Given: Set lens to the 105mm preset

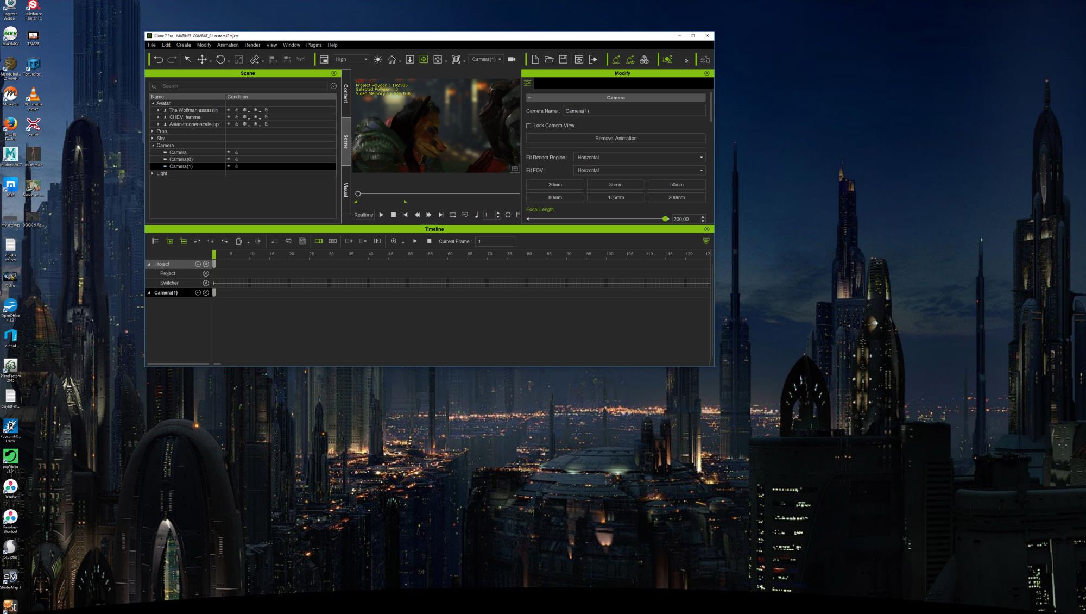Looking at the screenshot, I should point(616,198).
